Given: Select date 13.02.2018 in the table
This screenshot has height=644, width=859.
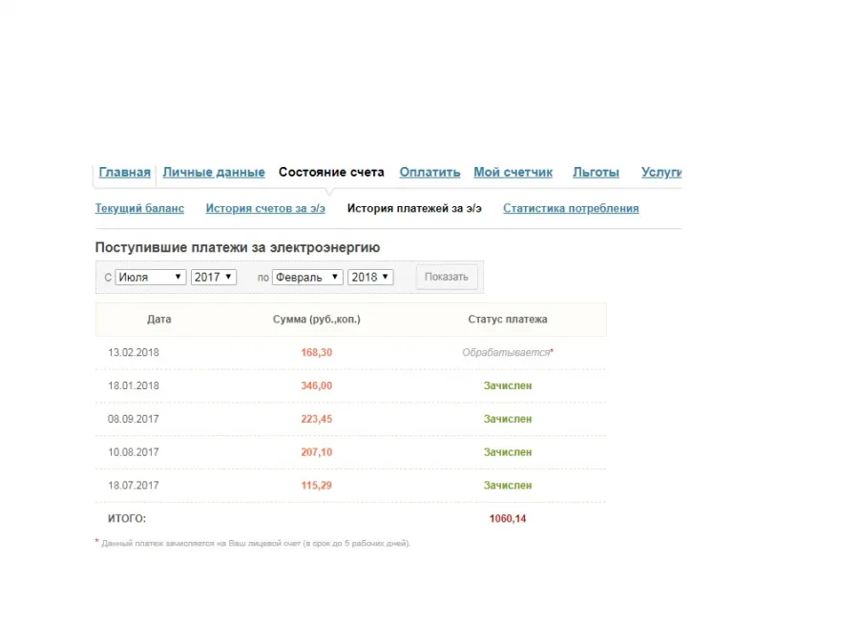Looking at the screenshot, I should tap(133, 353).
